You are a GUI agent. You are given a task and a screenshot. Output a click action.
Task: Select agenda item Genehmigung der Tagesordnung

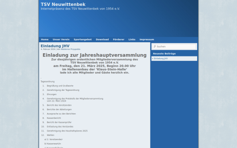pyautogui.click(x=63, y=90)
